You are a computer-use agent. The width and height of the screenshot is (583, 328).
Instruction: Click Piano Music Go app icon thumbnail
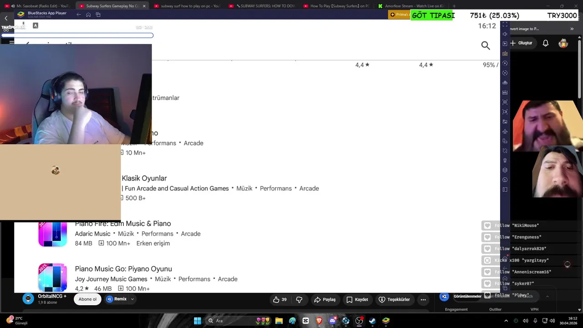point(53,277)
